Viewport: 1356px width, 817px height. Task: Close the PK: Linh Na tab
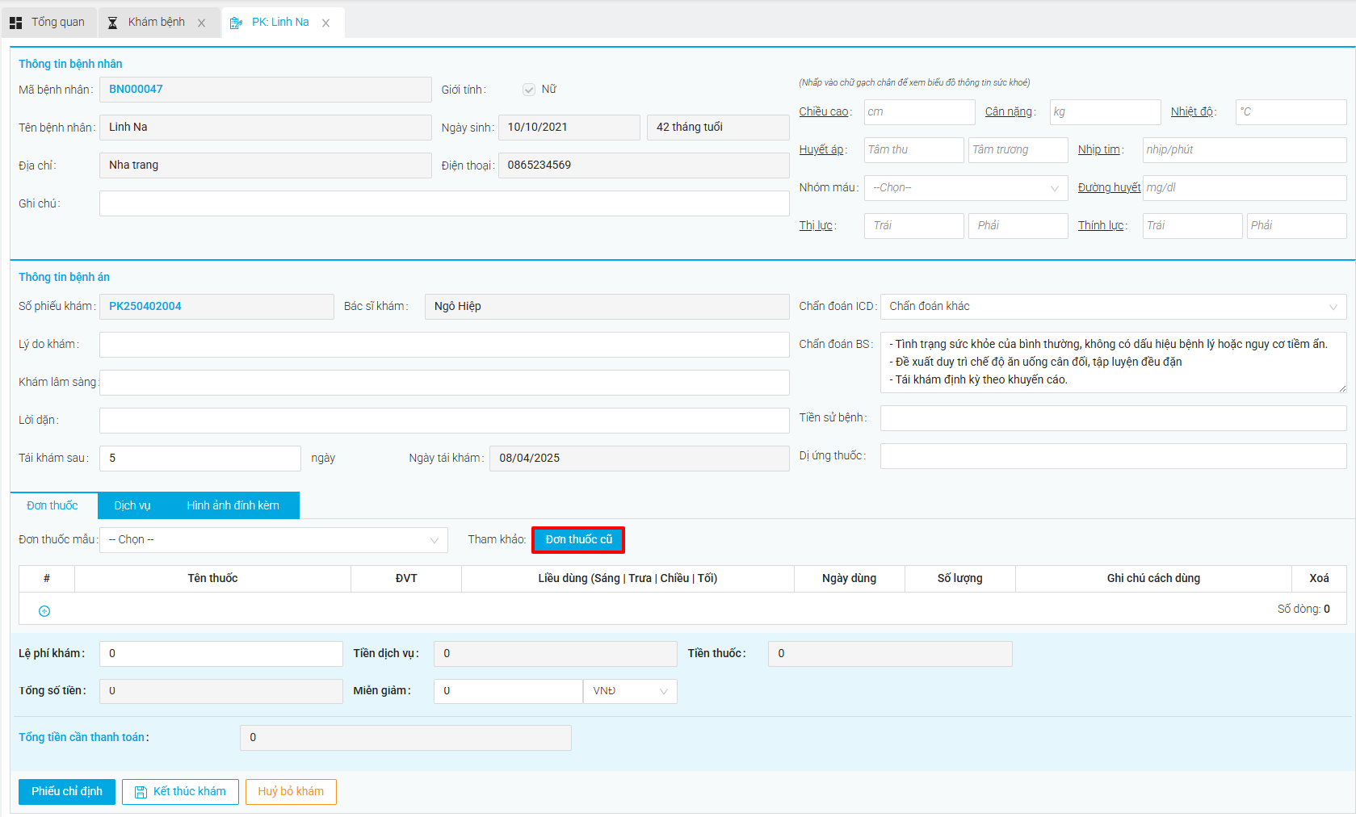[326, 23]
